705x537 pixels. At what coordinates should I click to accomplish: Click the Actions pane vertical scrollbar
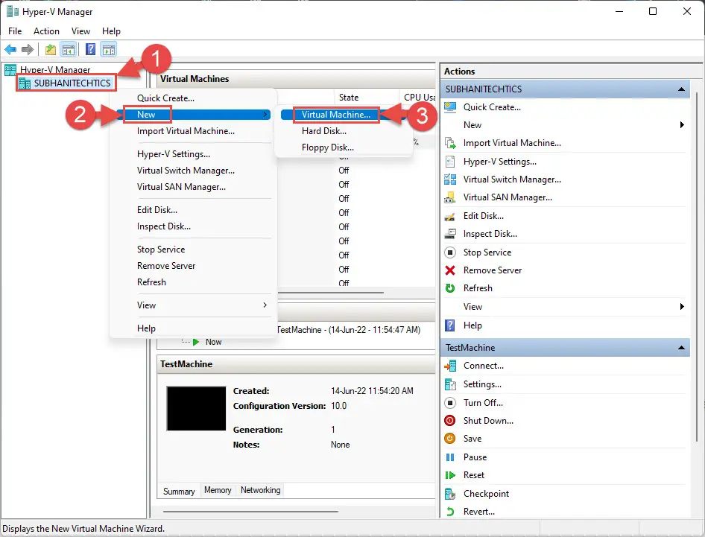(697, 265)
